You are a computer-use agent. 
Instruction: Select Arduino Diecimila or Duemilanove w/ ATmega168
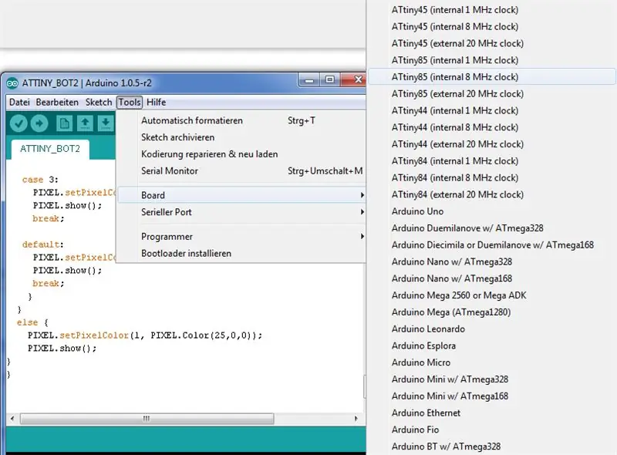(x=492, y=244)
